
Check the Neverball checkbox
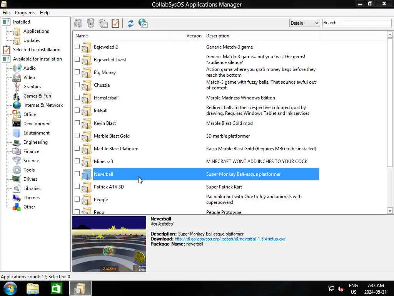click(77, 174)
